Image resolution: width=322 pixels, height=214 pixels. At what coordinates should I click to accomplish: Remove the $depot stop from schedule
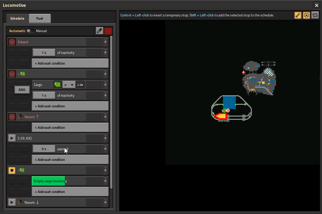tap(105, 42)
